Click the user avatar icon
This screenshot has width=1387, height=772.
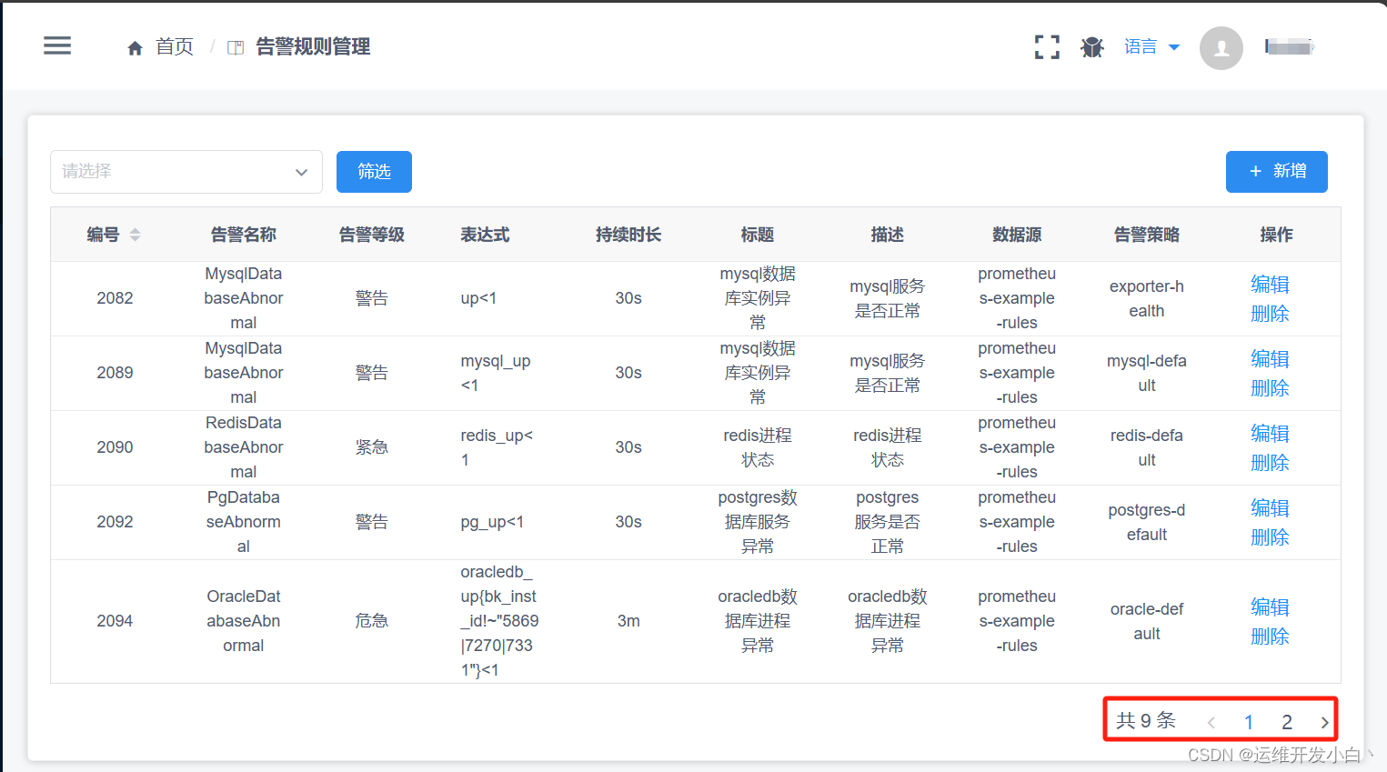point(1221,48)
